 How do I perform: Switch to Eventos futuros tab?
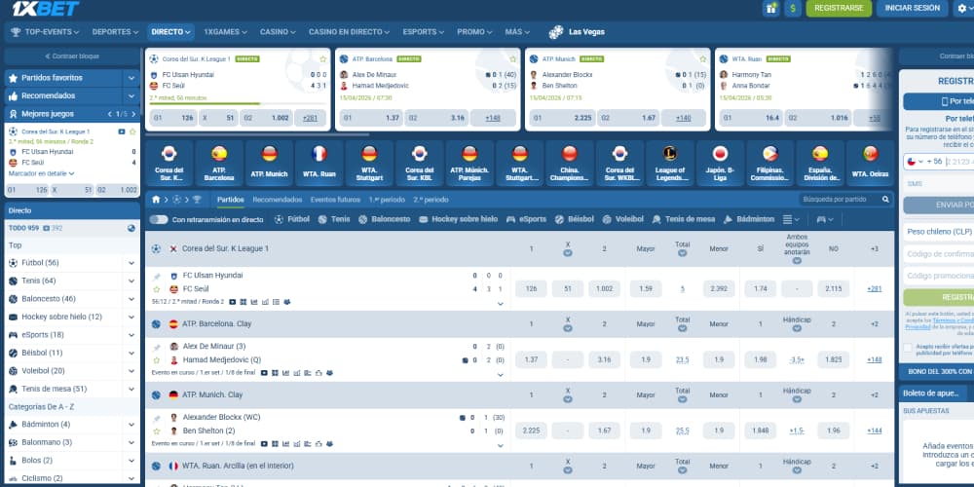click(335, 200)
